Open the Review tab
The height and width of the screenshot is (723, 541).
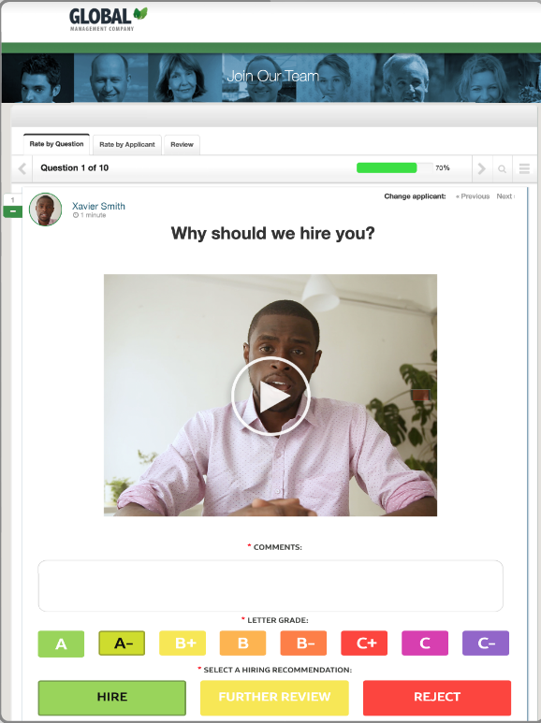pyautogui.click(x=182, y=144)
